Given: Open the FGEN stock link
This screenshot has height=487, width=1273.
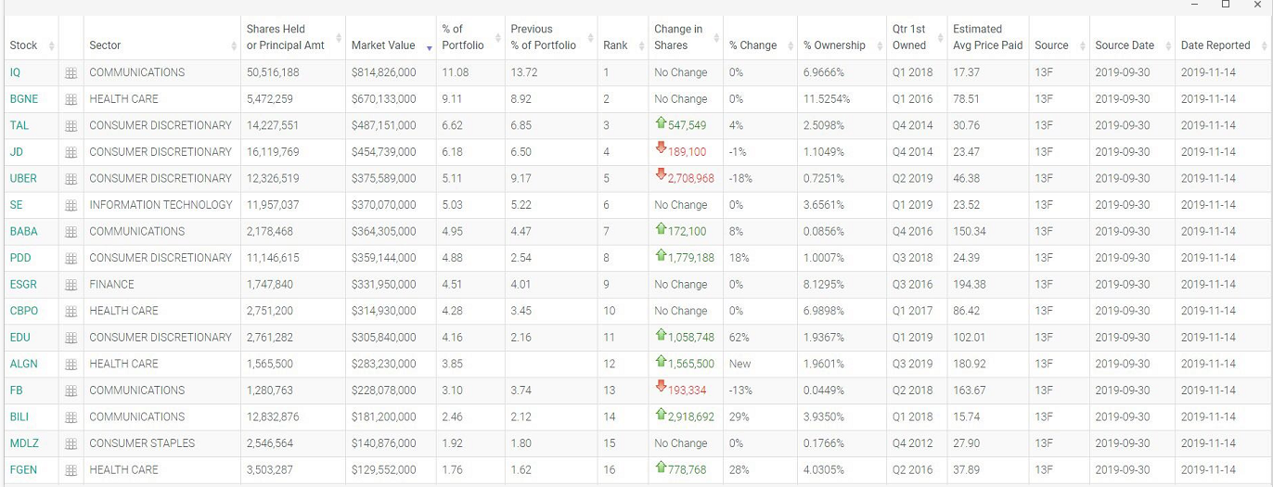Looking at the screenshot, I should pos(23,470).
